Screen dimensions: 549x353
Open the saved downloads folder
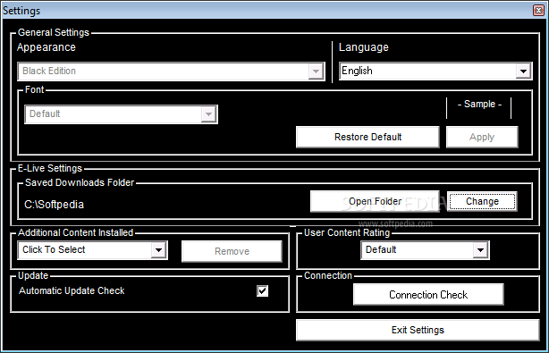tap(375, 201)
